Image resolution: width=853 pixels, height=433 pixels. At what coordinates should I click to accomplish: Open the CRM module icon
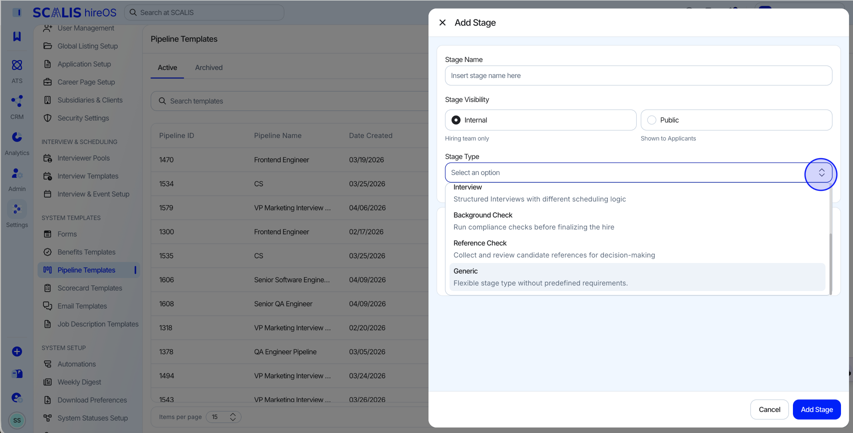(x=17, y=101)
